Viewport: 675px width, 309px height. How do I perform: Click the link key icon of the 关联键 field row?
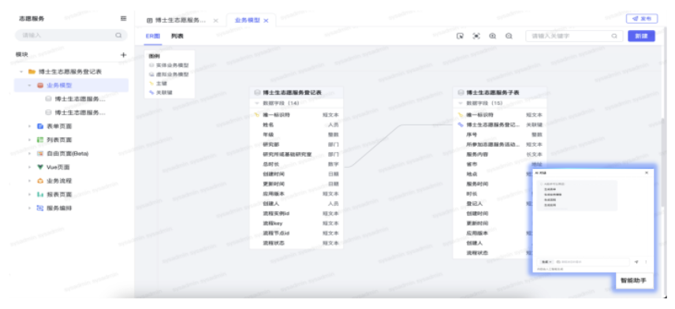(x=461, y=125)
